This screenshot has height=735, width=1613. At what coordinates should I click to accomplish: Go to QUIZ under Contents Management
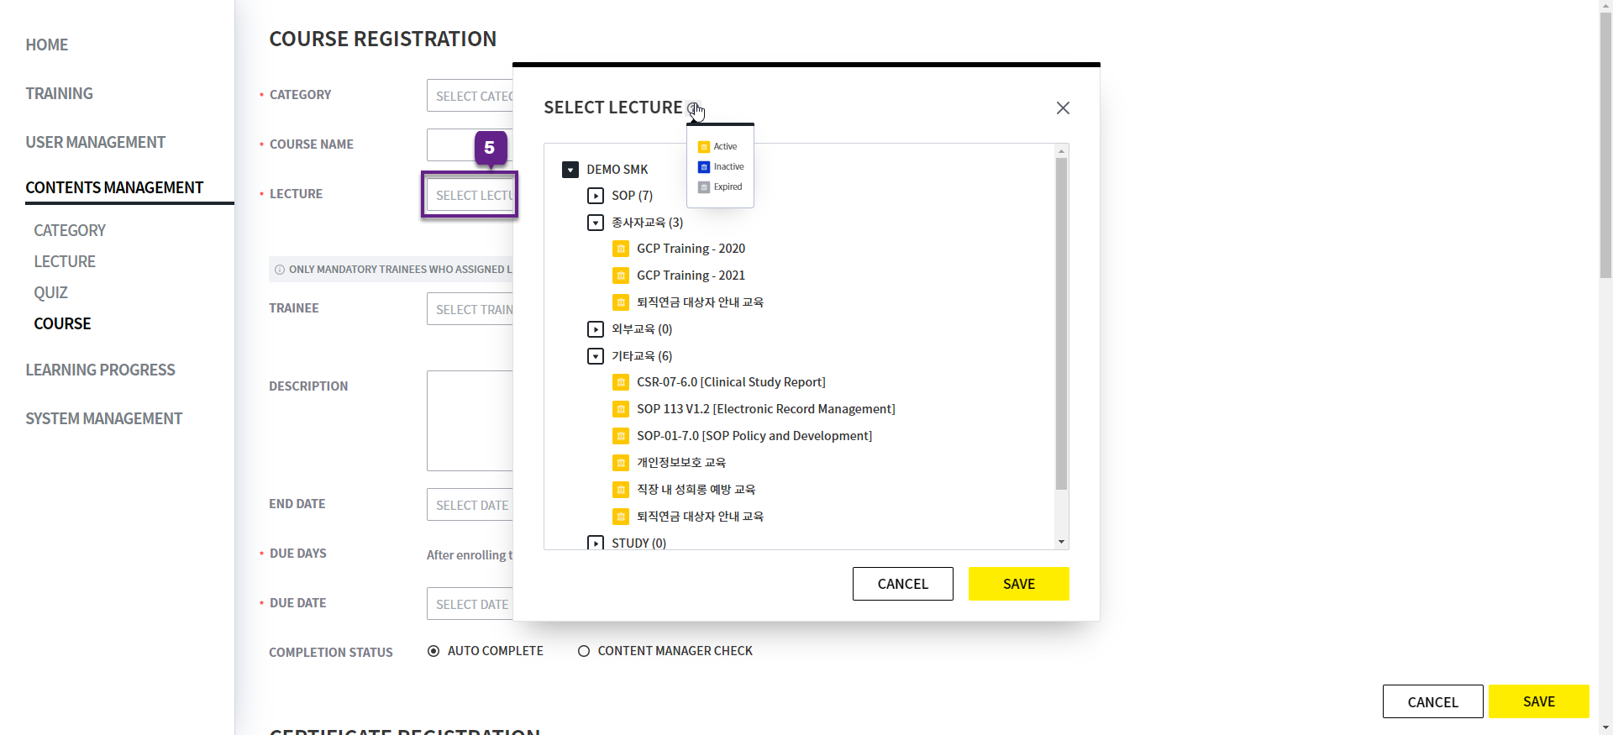pos(50,293)
